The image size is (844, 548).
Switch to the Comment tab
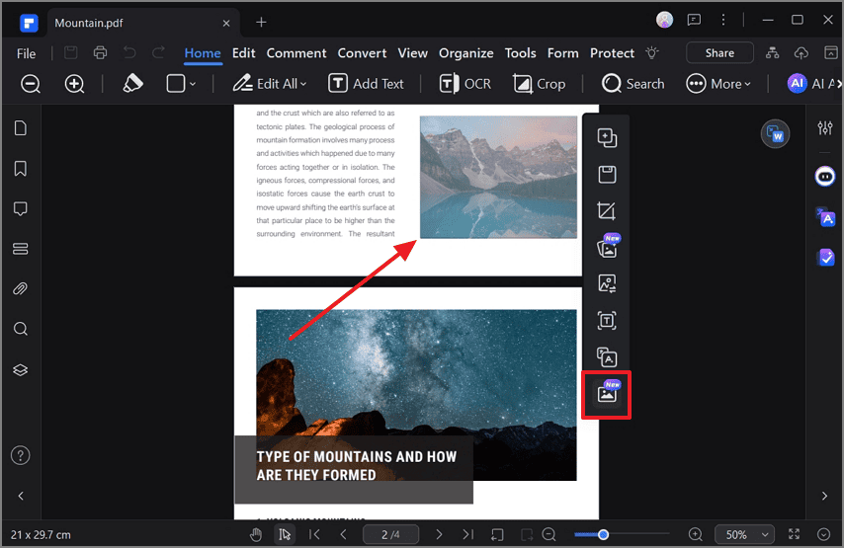click(296, 53)
